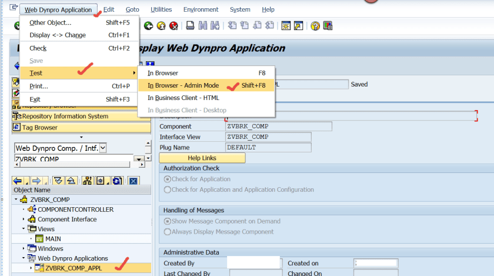
Task: Close the object list with the X icon
Action: 133,181
